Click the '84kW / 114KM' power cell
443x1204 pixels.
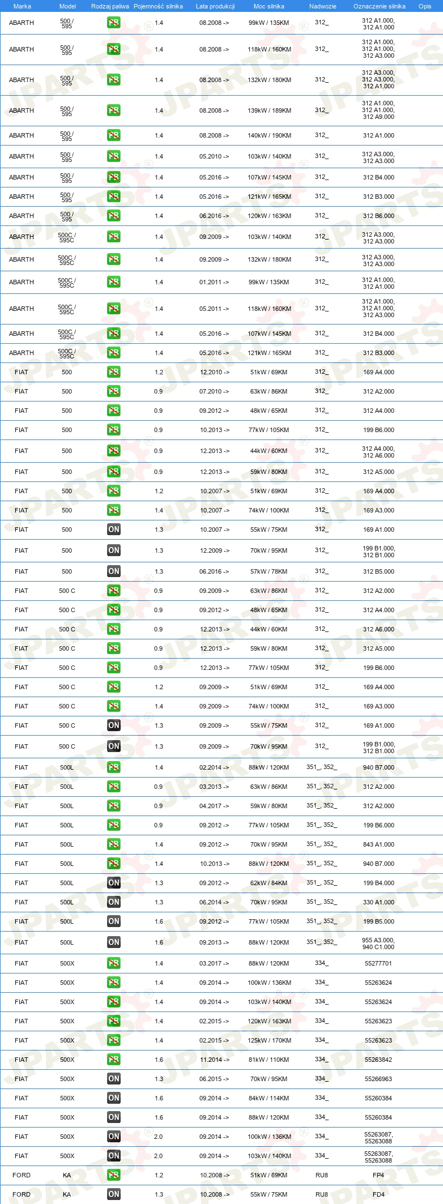(x=269, y=1098)
